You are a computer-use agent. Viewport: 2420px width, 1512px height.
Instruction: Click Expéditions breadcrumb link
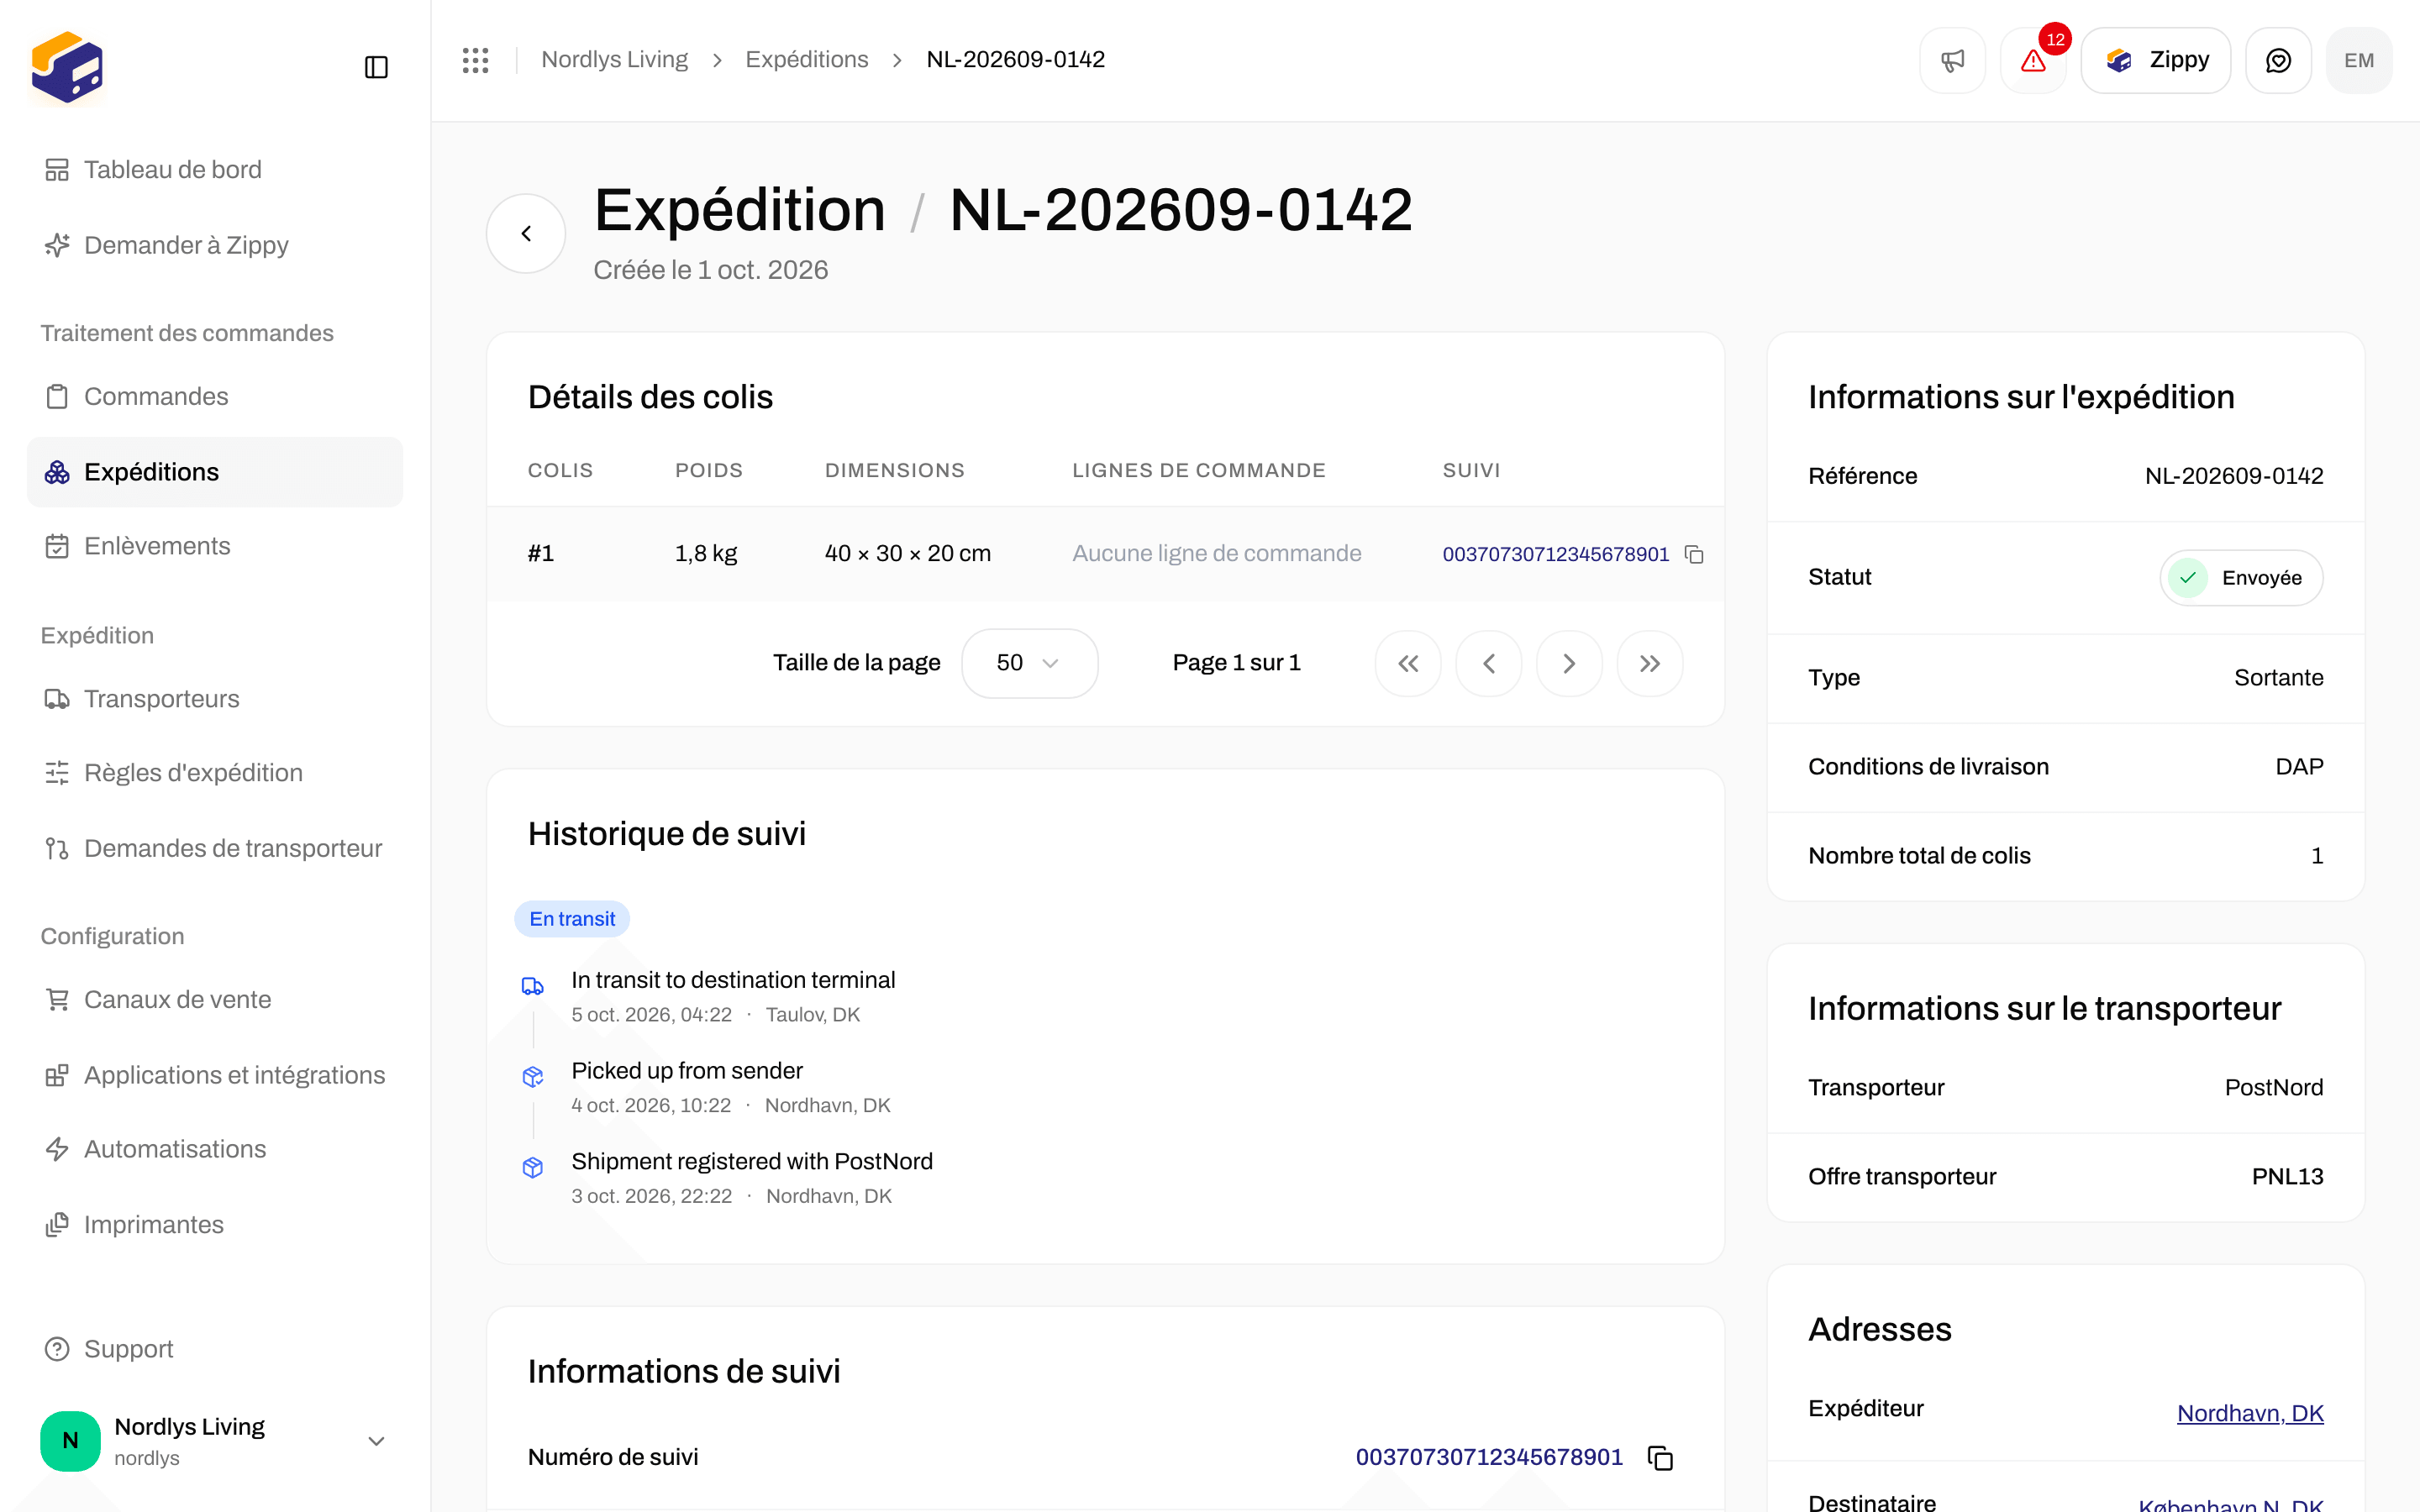[x=806, y=60]
